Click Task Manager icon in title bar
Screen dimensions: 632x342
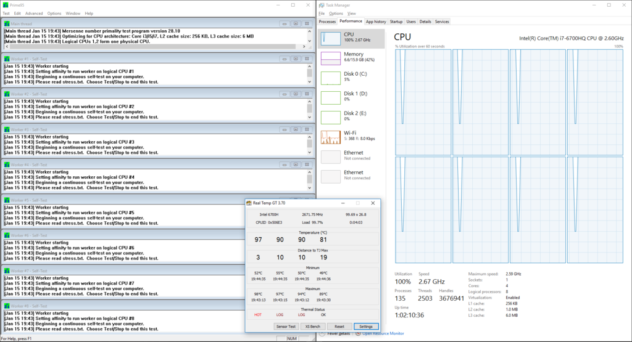[321, 5]
